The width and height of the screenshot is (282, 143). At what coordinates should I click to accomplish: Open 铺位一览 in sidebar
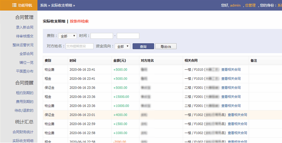pyautogui.click(x=26, y=62)
